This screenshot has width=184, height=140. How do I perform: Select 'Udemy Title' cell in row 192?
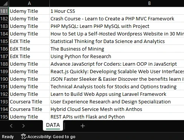tap(29, 94)
